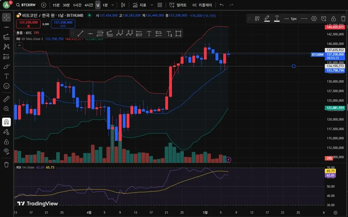Select the text tool in left sidebar
The height and width of the screenshot is (217, 348).
(6, 76)
